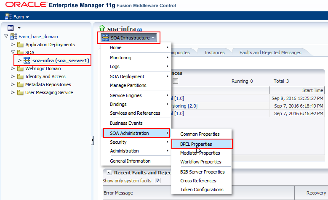Select WebLogic Domain tree item
The image size is (328, 200).
[43, 68]
